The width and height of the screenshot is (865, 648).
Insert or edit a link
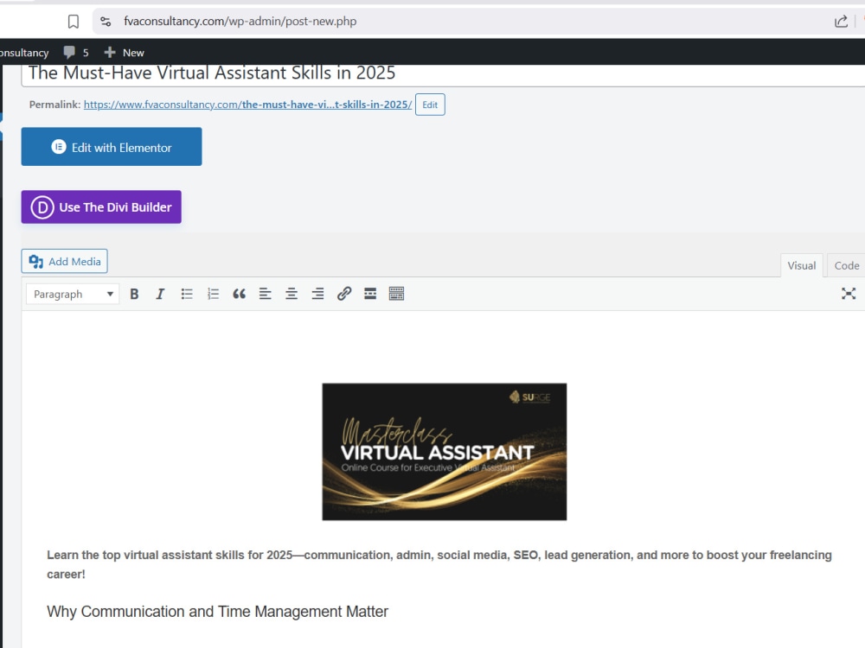tap(344, 294)
